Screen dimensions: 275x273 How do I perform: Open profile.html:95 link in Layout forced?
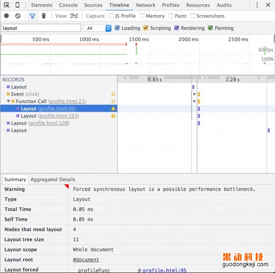165,270
